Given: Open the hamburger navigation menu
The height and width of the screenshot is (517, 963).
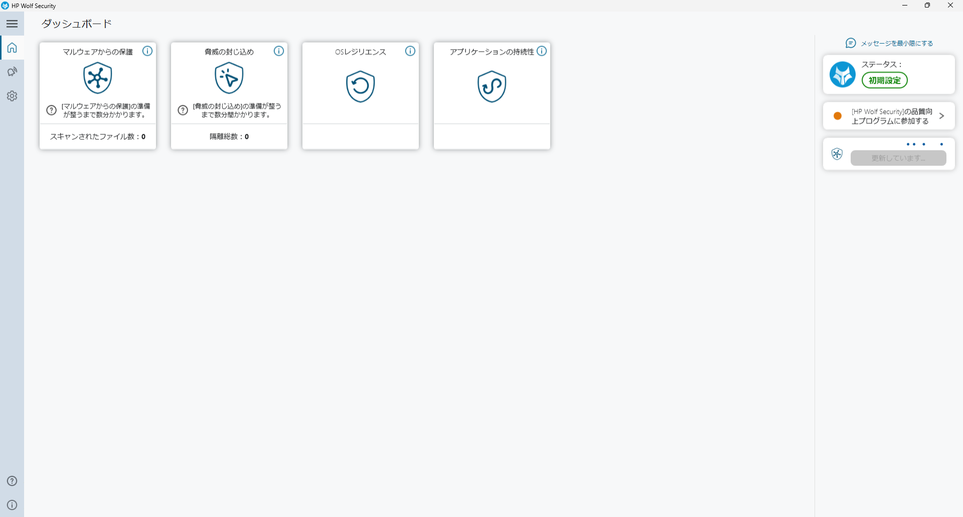Looking at the screenshot, I should pyautogui.click(x=12, y=24).
